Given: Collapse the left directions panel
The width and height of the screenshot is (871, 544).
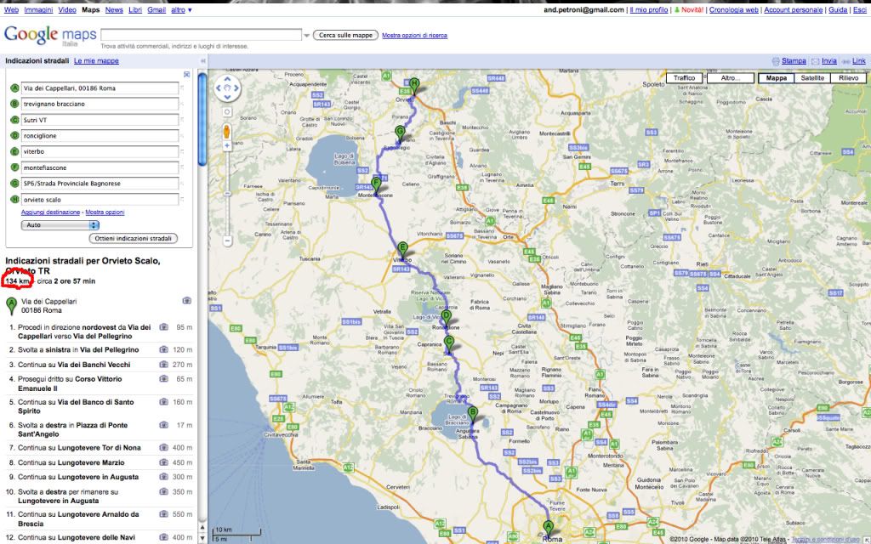Looking at the screenshot, I should coord(202,61).
